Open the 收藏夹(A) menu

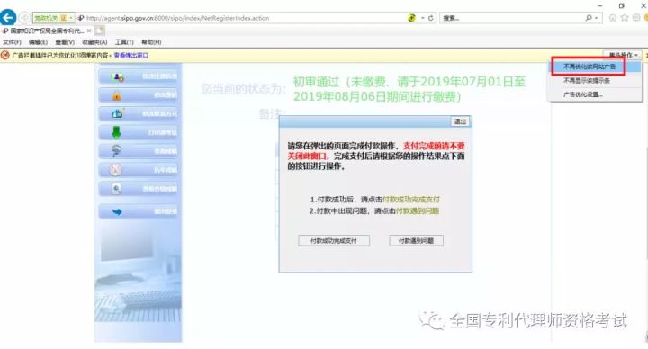(94, 42)
